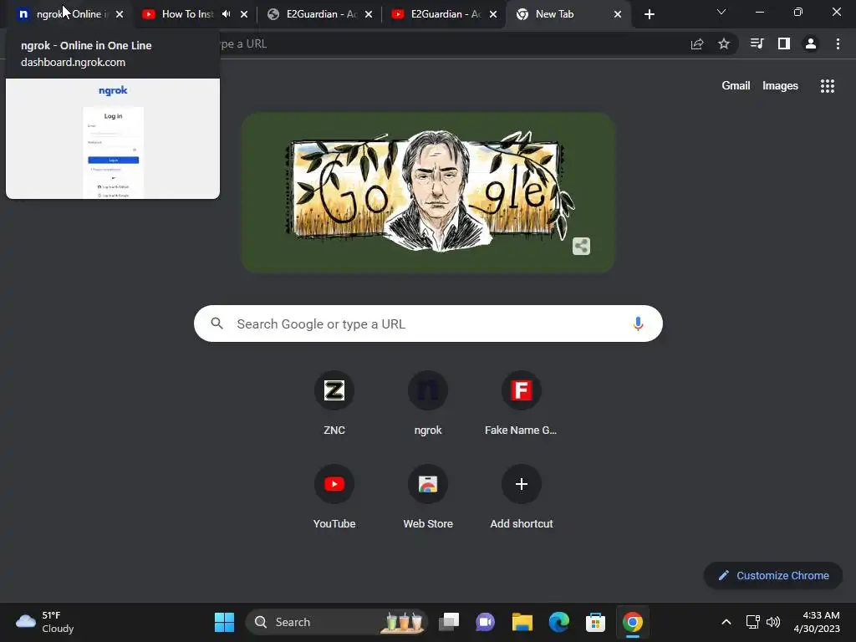Screen dimensions: 856x642
Task: Click Customize Chrome button
Action: (x=773, y=575)
